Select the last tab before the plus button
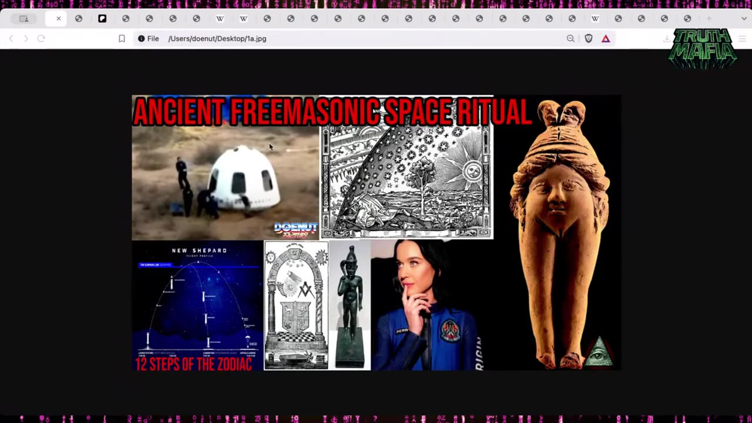Screen dimensions: 752x423 687,19
